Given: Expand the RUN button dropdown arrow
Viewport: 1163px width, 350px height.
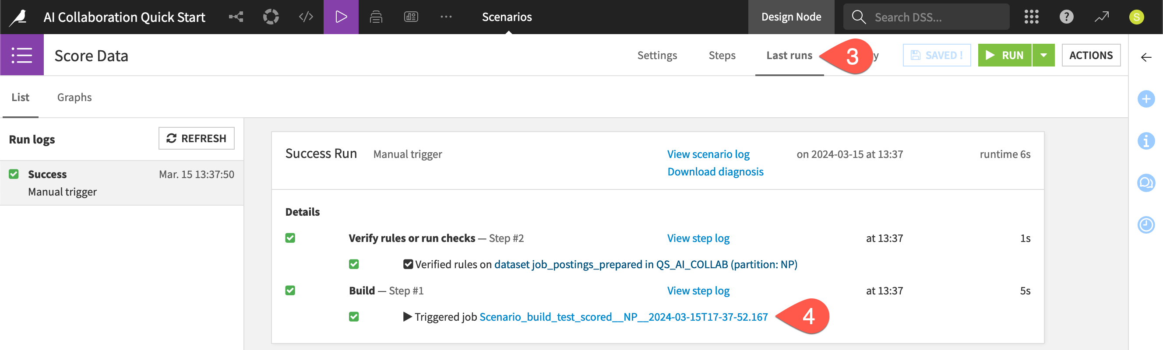Looking at the screenshot, I should (x=1043, y=56).
